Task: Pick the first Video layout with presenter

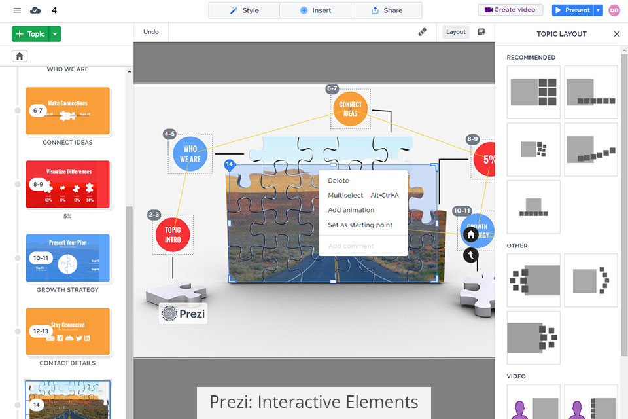Action: point(534,402)
